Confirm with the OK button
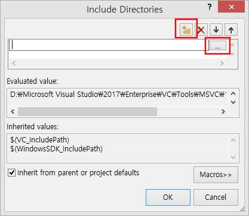The height and width of the screenshot is (216, 249). click(168, 197)
